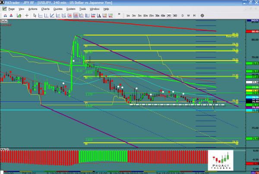259x174 pixels.
Task: Select the weekly W timeframe button
Action: [189, 15]
